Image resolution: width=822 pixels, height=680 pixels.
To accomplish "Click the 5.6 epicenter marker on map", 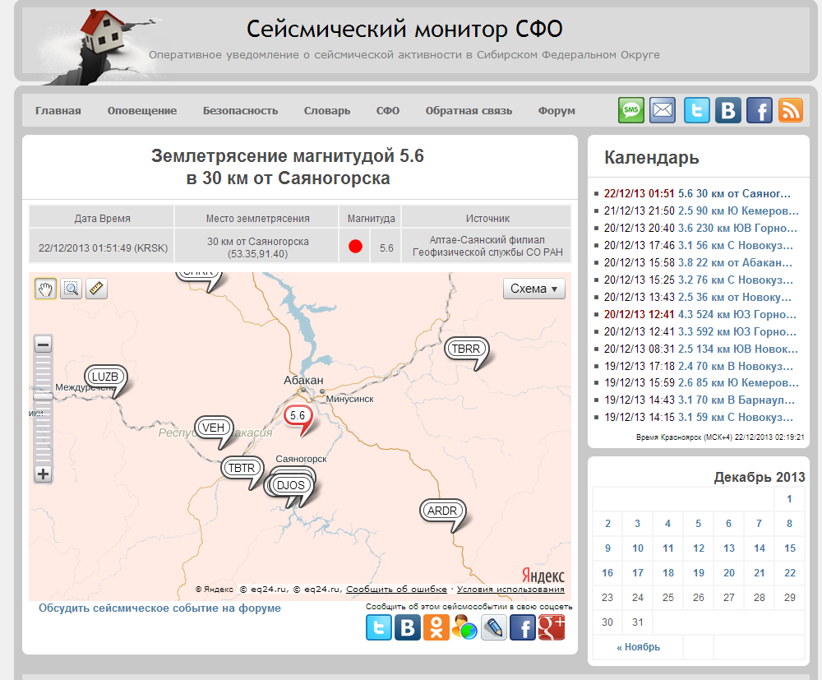I will point(298,417).
